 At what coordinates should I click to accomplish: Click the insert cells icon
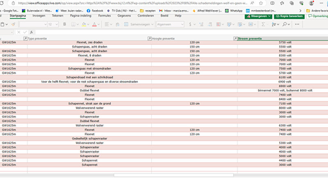tap(251, 25)
